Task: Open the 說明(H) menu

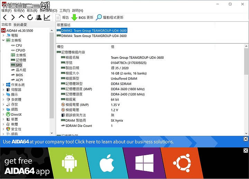Action: [x=77, y=10]
